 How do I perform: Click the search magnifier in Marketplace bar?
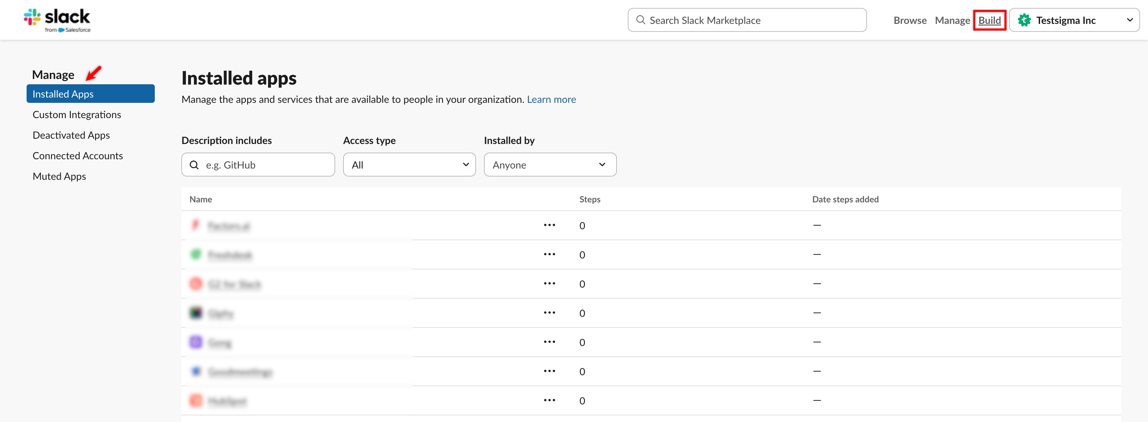tap(640, 20)
